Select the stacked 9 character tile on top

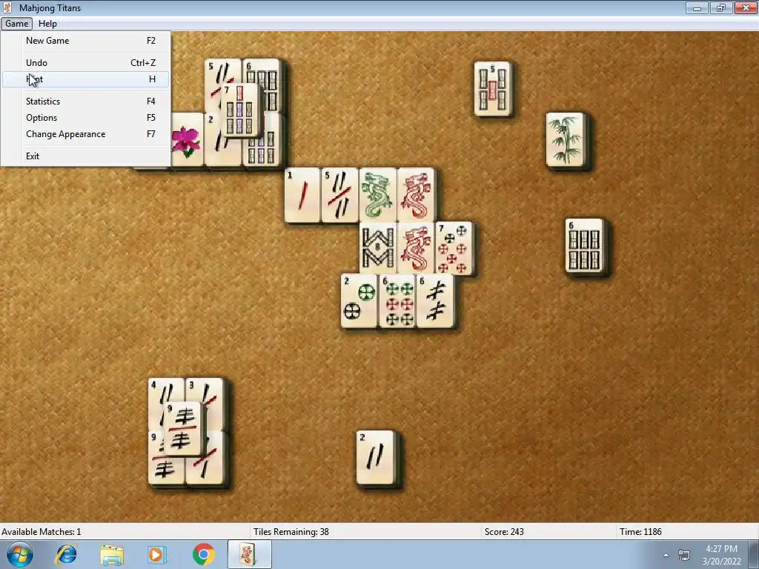click(183, 429)
